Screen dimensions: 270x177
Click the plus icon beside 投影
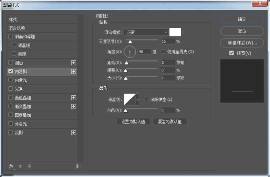coord(74,133)
